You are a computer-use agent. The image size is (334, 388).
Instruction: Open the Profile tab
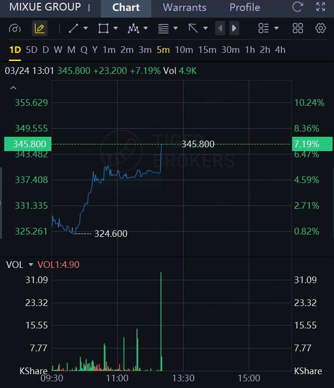tap(245, 8)
